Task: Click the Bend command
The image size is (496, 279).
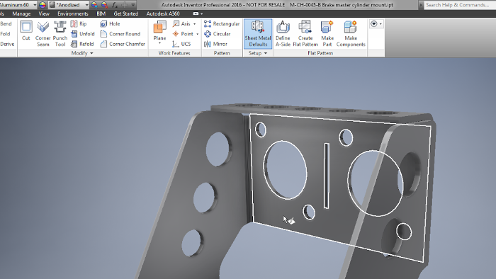Action: click(6, 23)
